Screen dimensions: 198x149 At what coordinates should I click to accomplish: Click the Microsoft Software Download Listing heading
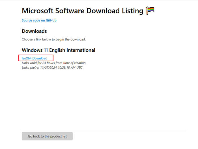(x=83, y=11)
